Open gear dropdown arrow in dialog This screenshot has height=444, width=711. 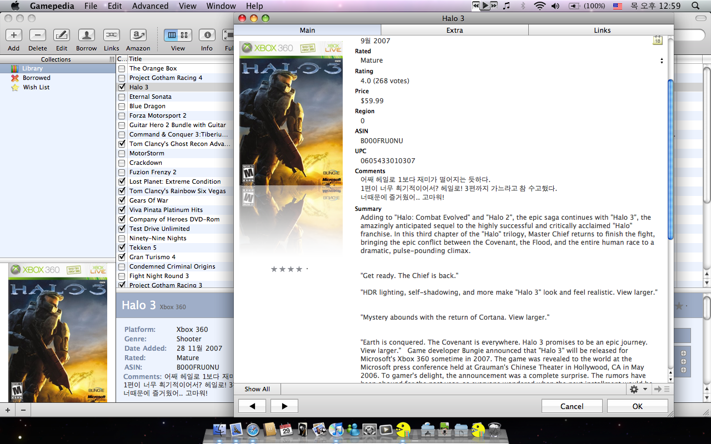point(645,390)
